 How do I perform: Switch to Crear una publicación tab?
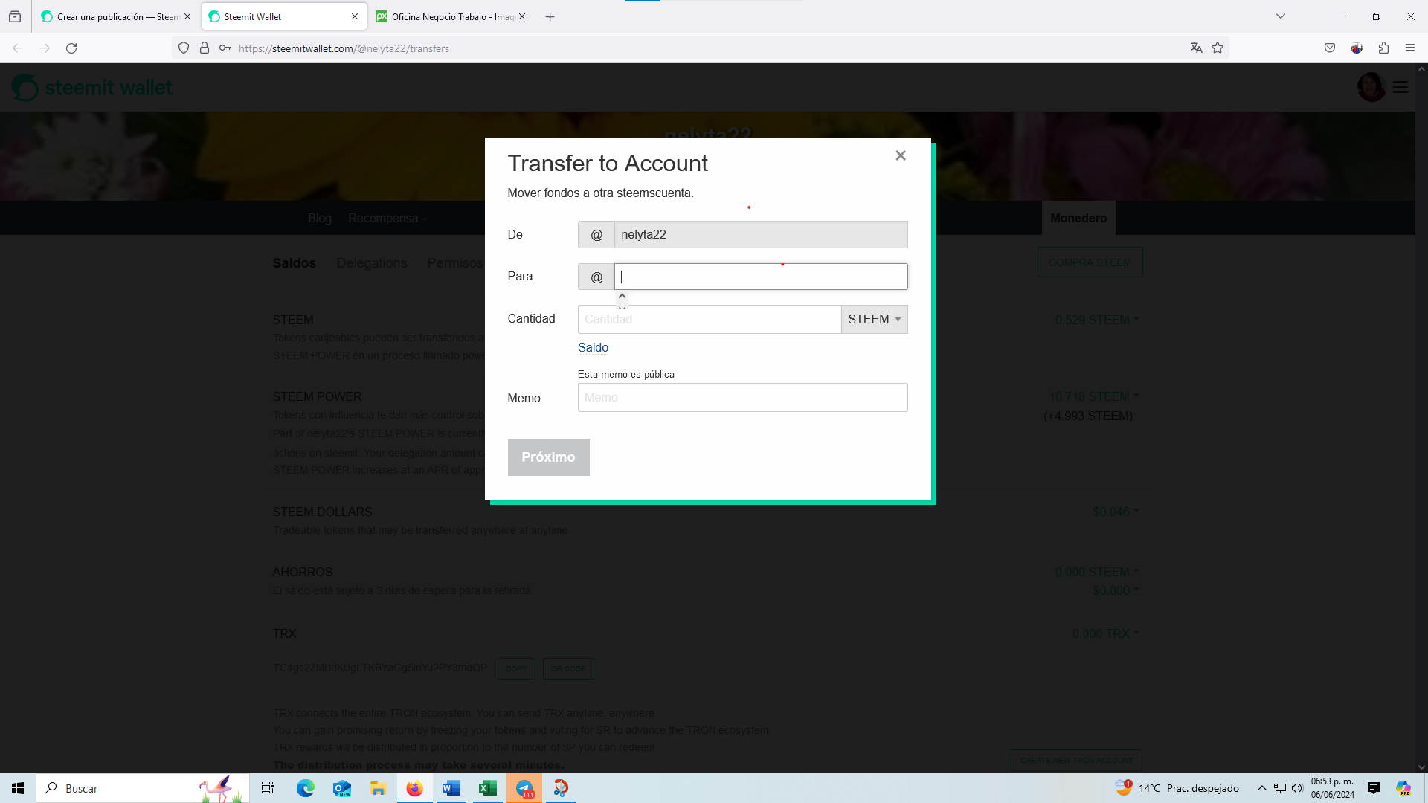click(110, 16)
